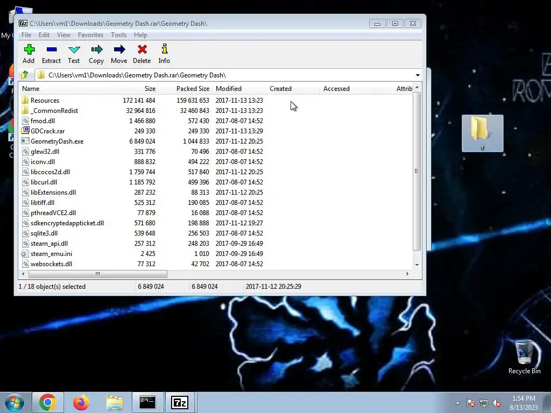551x413 pixels.
Task: Click the horizontal scrollbar thumb
Action: click(98, 274)
